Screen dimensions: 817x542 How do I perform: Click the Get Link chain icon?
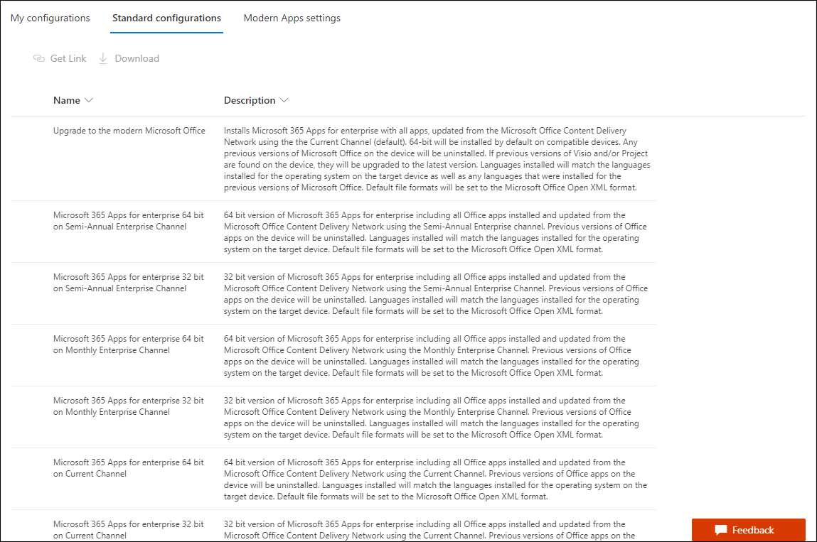click(x=39, y=58)
